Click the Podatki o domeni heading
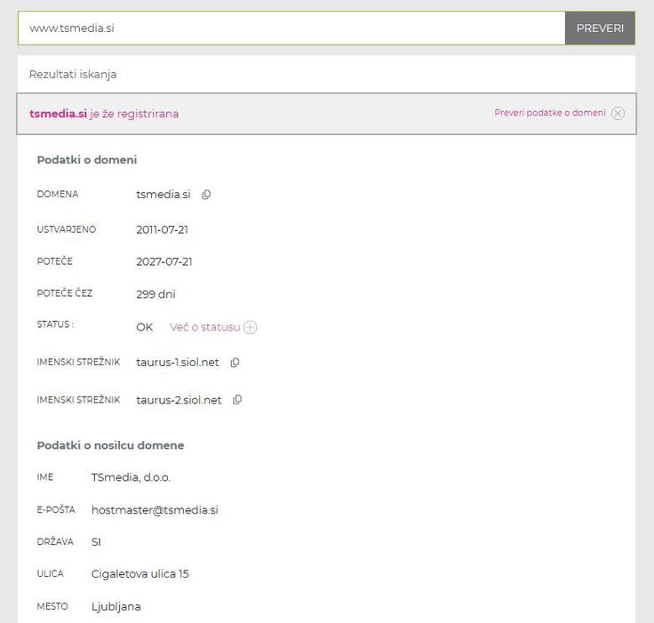 coord(87,160)
